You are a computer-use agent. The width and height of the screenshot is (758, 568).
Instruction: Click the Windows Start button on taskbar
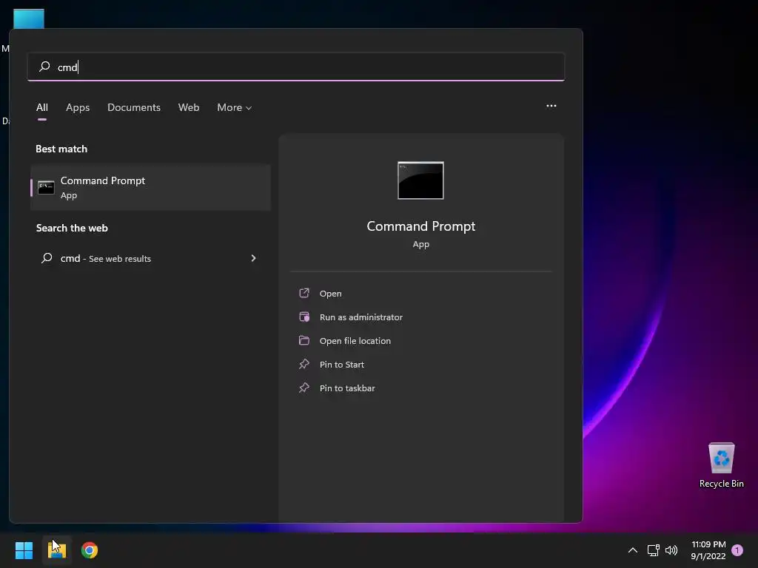point(24,550)
